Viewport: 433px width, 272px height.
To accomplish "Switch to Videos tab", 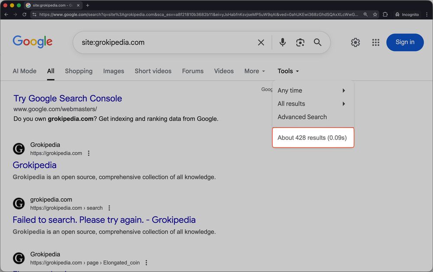I will (x=224, y=71).
